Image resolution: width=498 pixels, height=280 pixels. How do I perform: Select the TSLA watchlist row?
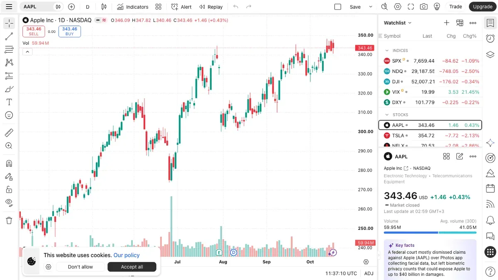pyautogui.click(x=430, y=135)
